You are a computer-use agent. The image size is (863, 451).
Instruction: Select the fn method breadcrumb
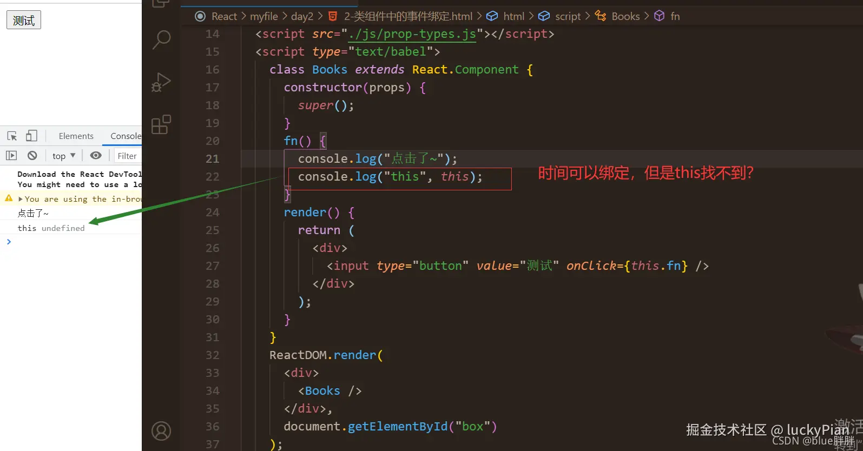coord(675,16)
